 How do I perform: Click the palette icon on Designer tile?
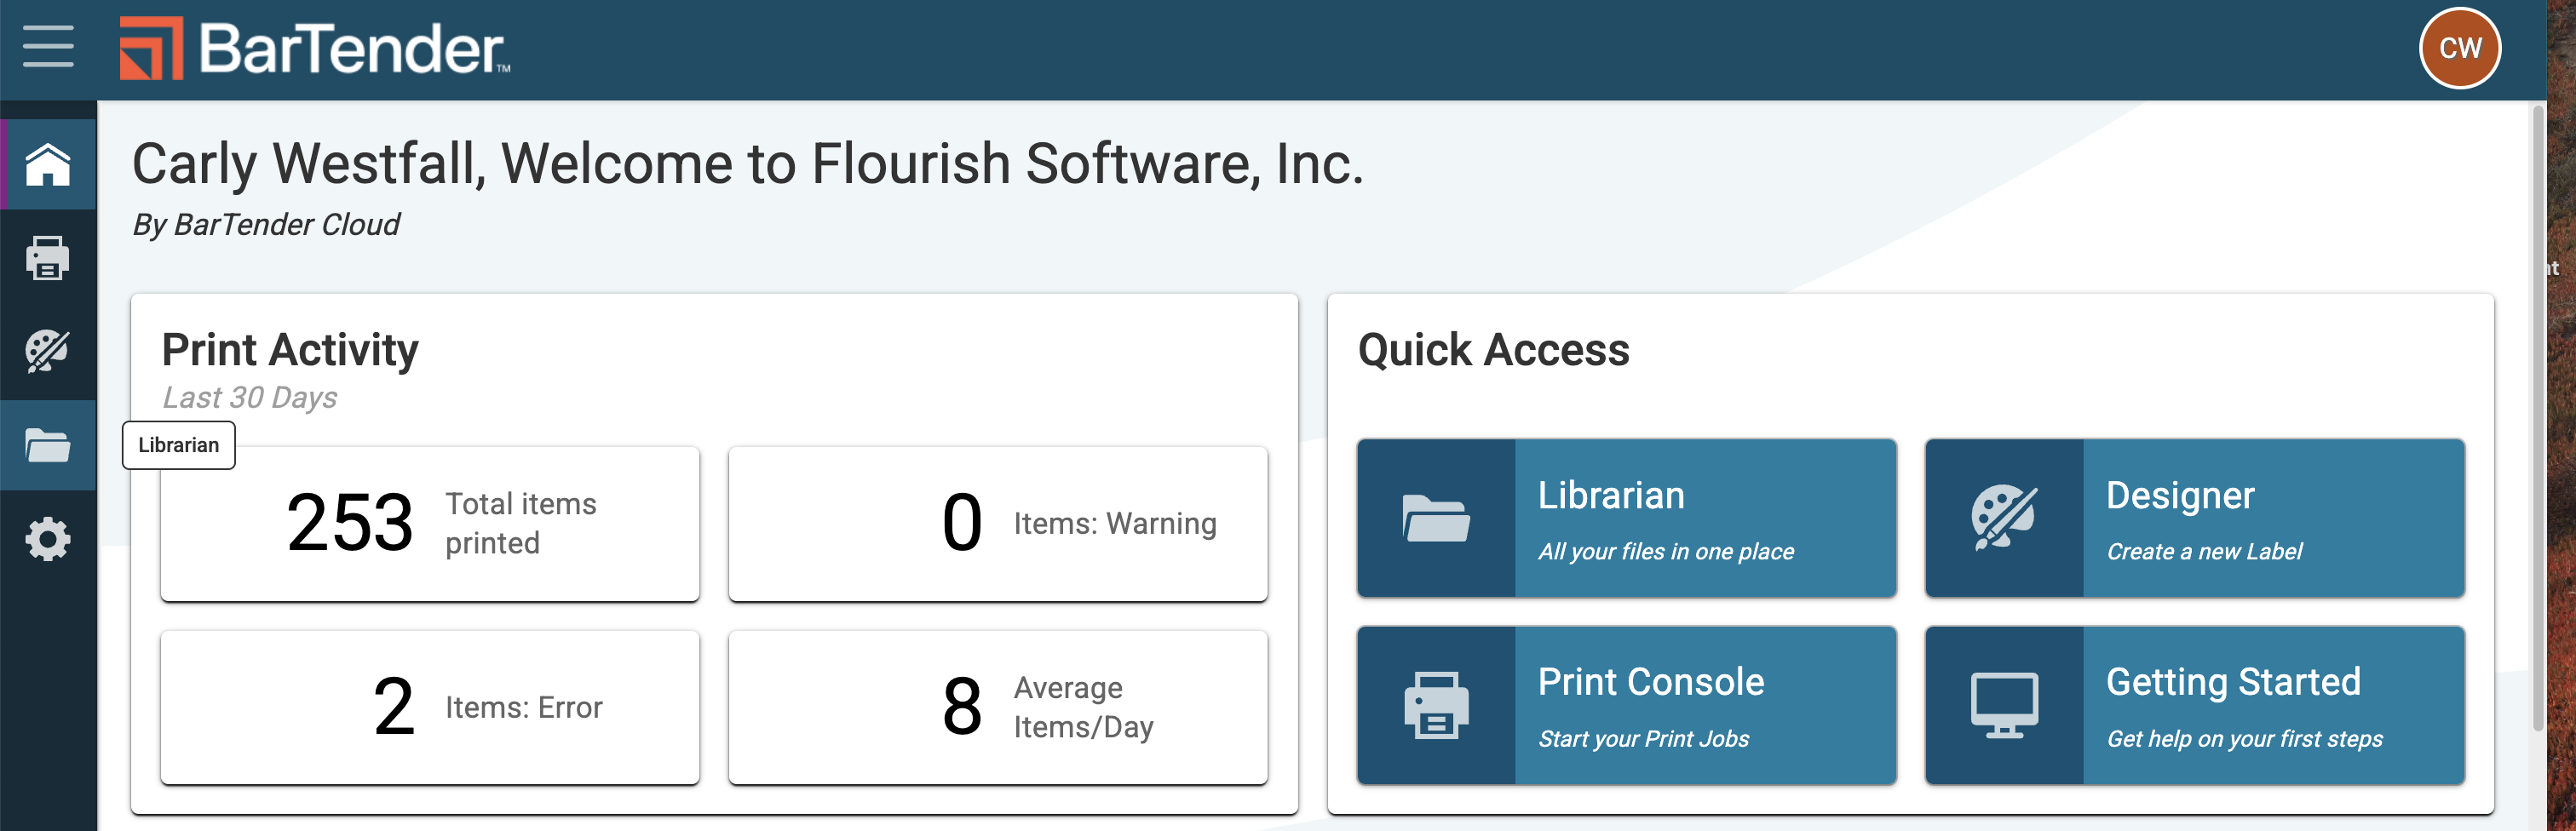point(2003,518)
